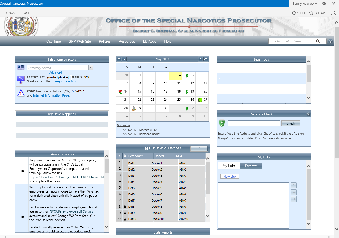
Task: Click the rose icon on May 14
Action: tap(121, 92)
